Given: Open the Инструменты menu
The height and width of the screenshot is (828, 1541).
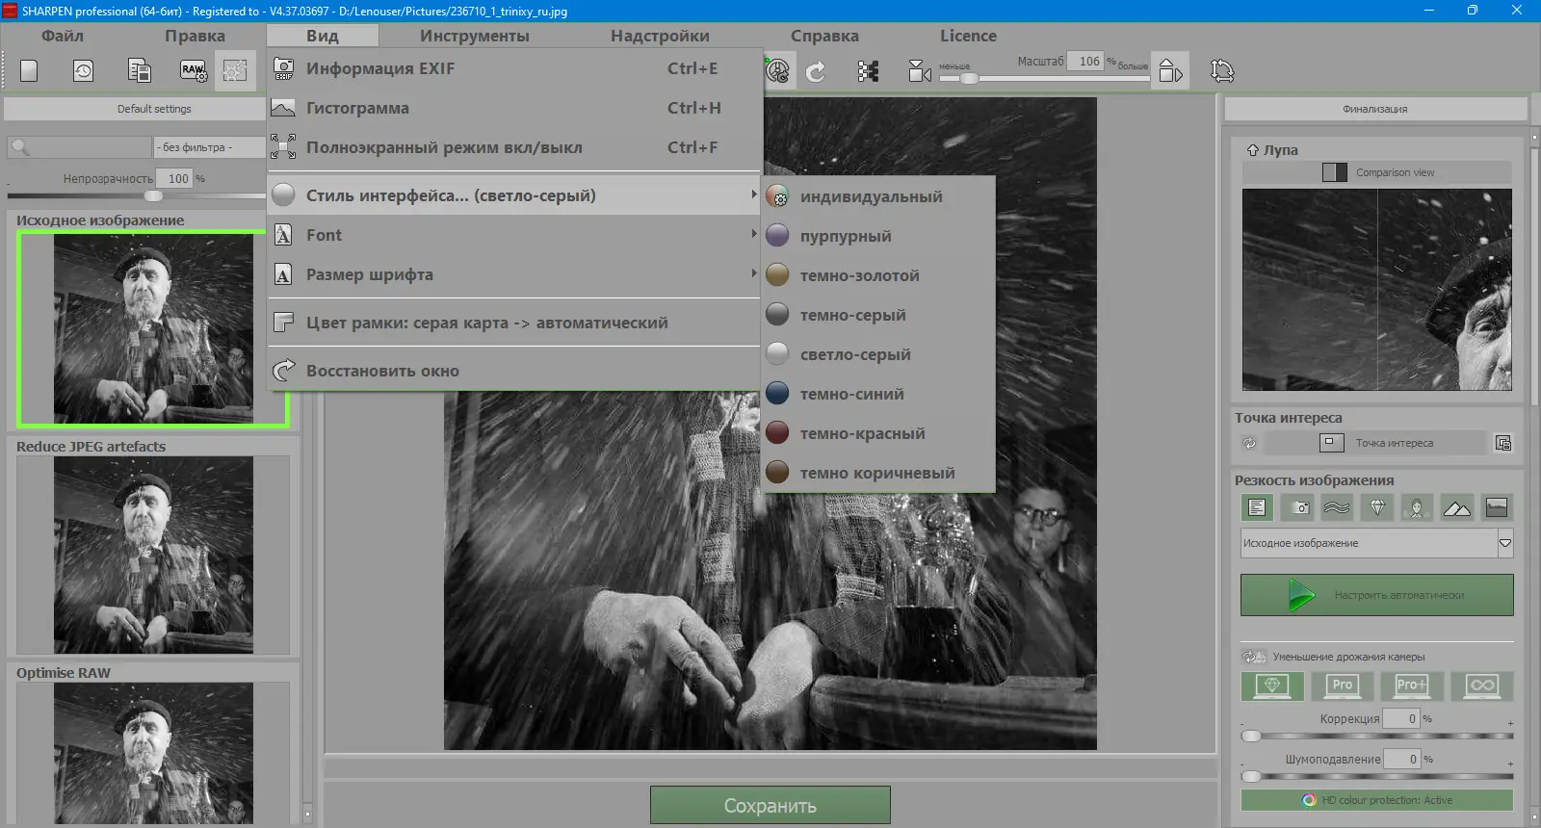Looking at the screenshot, I should (475, 36).
